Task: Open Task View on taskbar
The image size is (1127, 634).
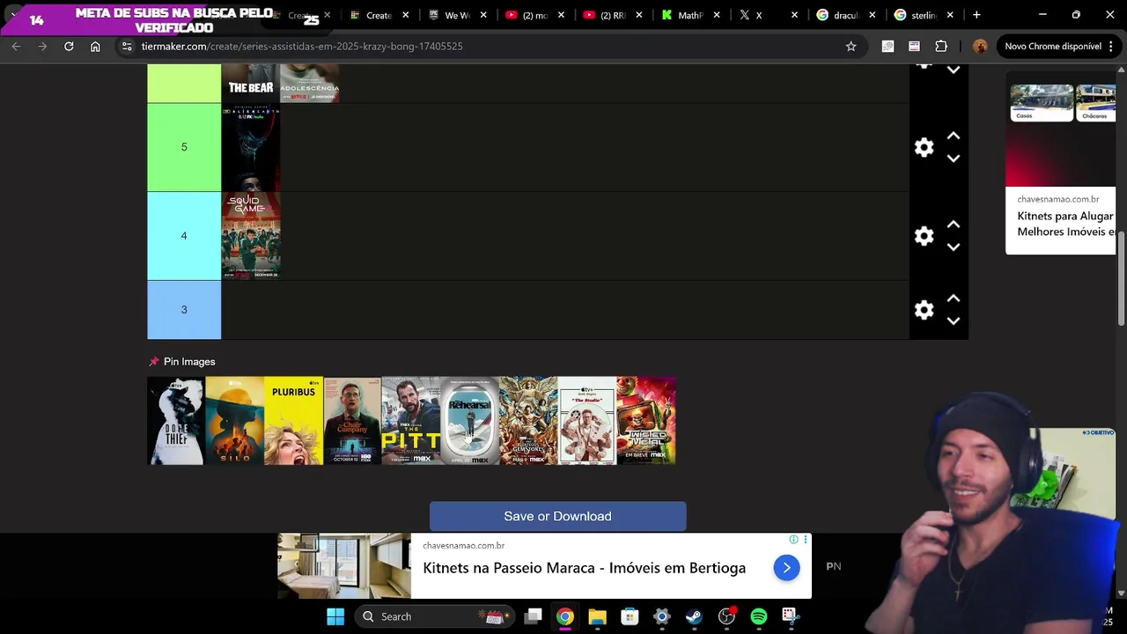Action: click(533, 616)
